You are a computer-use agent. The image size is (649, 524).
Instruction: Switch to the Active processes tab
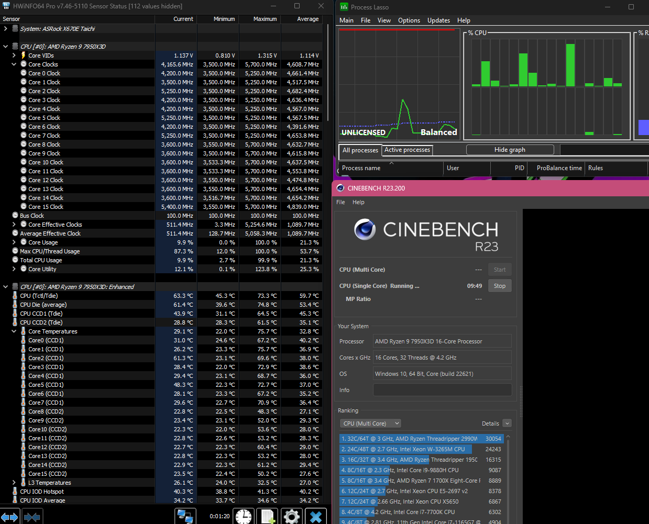[x=408, y=150]
